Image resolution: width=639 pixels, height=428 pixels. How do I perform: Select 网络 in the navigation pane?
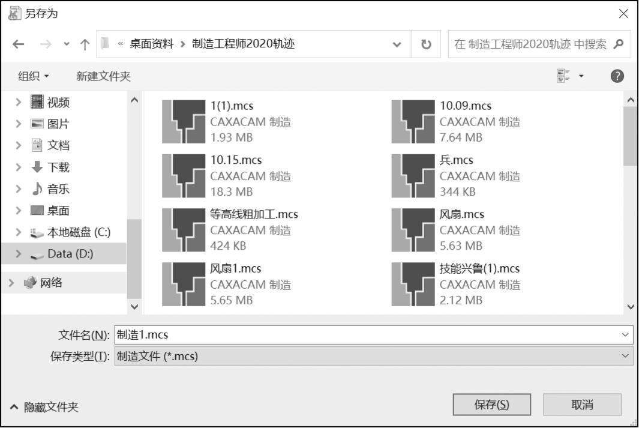pos(51,283)
